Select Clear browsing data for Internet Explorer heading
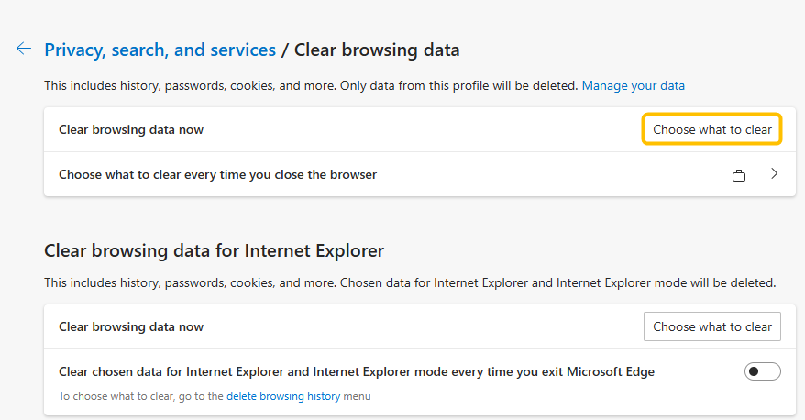 click(214, 251)
